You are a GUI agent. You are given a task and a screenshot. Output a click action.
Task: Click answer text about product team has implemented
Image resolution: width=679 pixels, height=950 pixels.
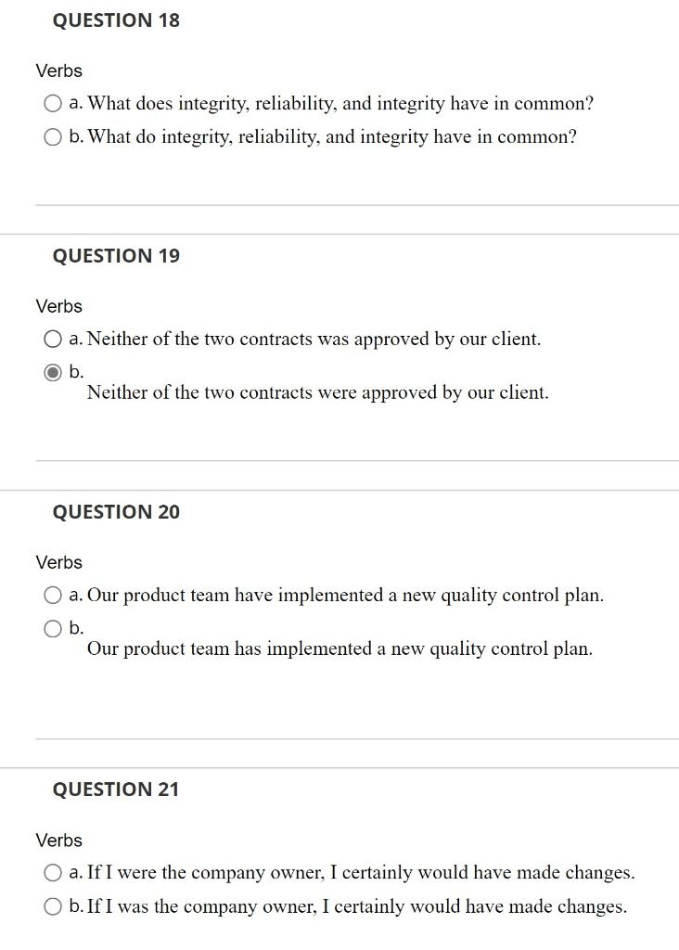point(339,648)
